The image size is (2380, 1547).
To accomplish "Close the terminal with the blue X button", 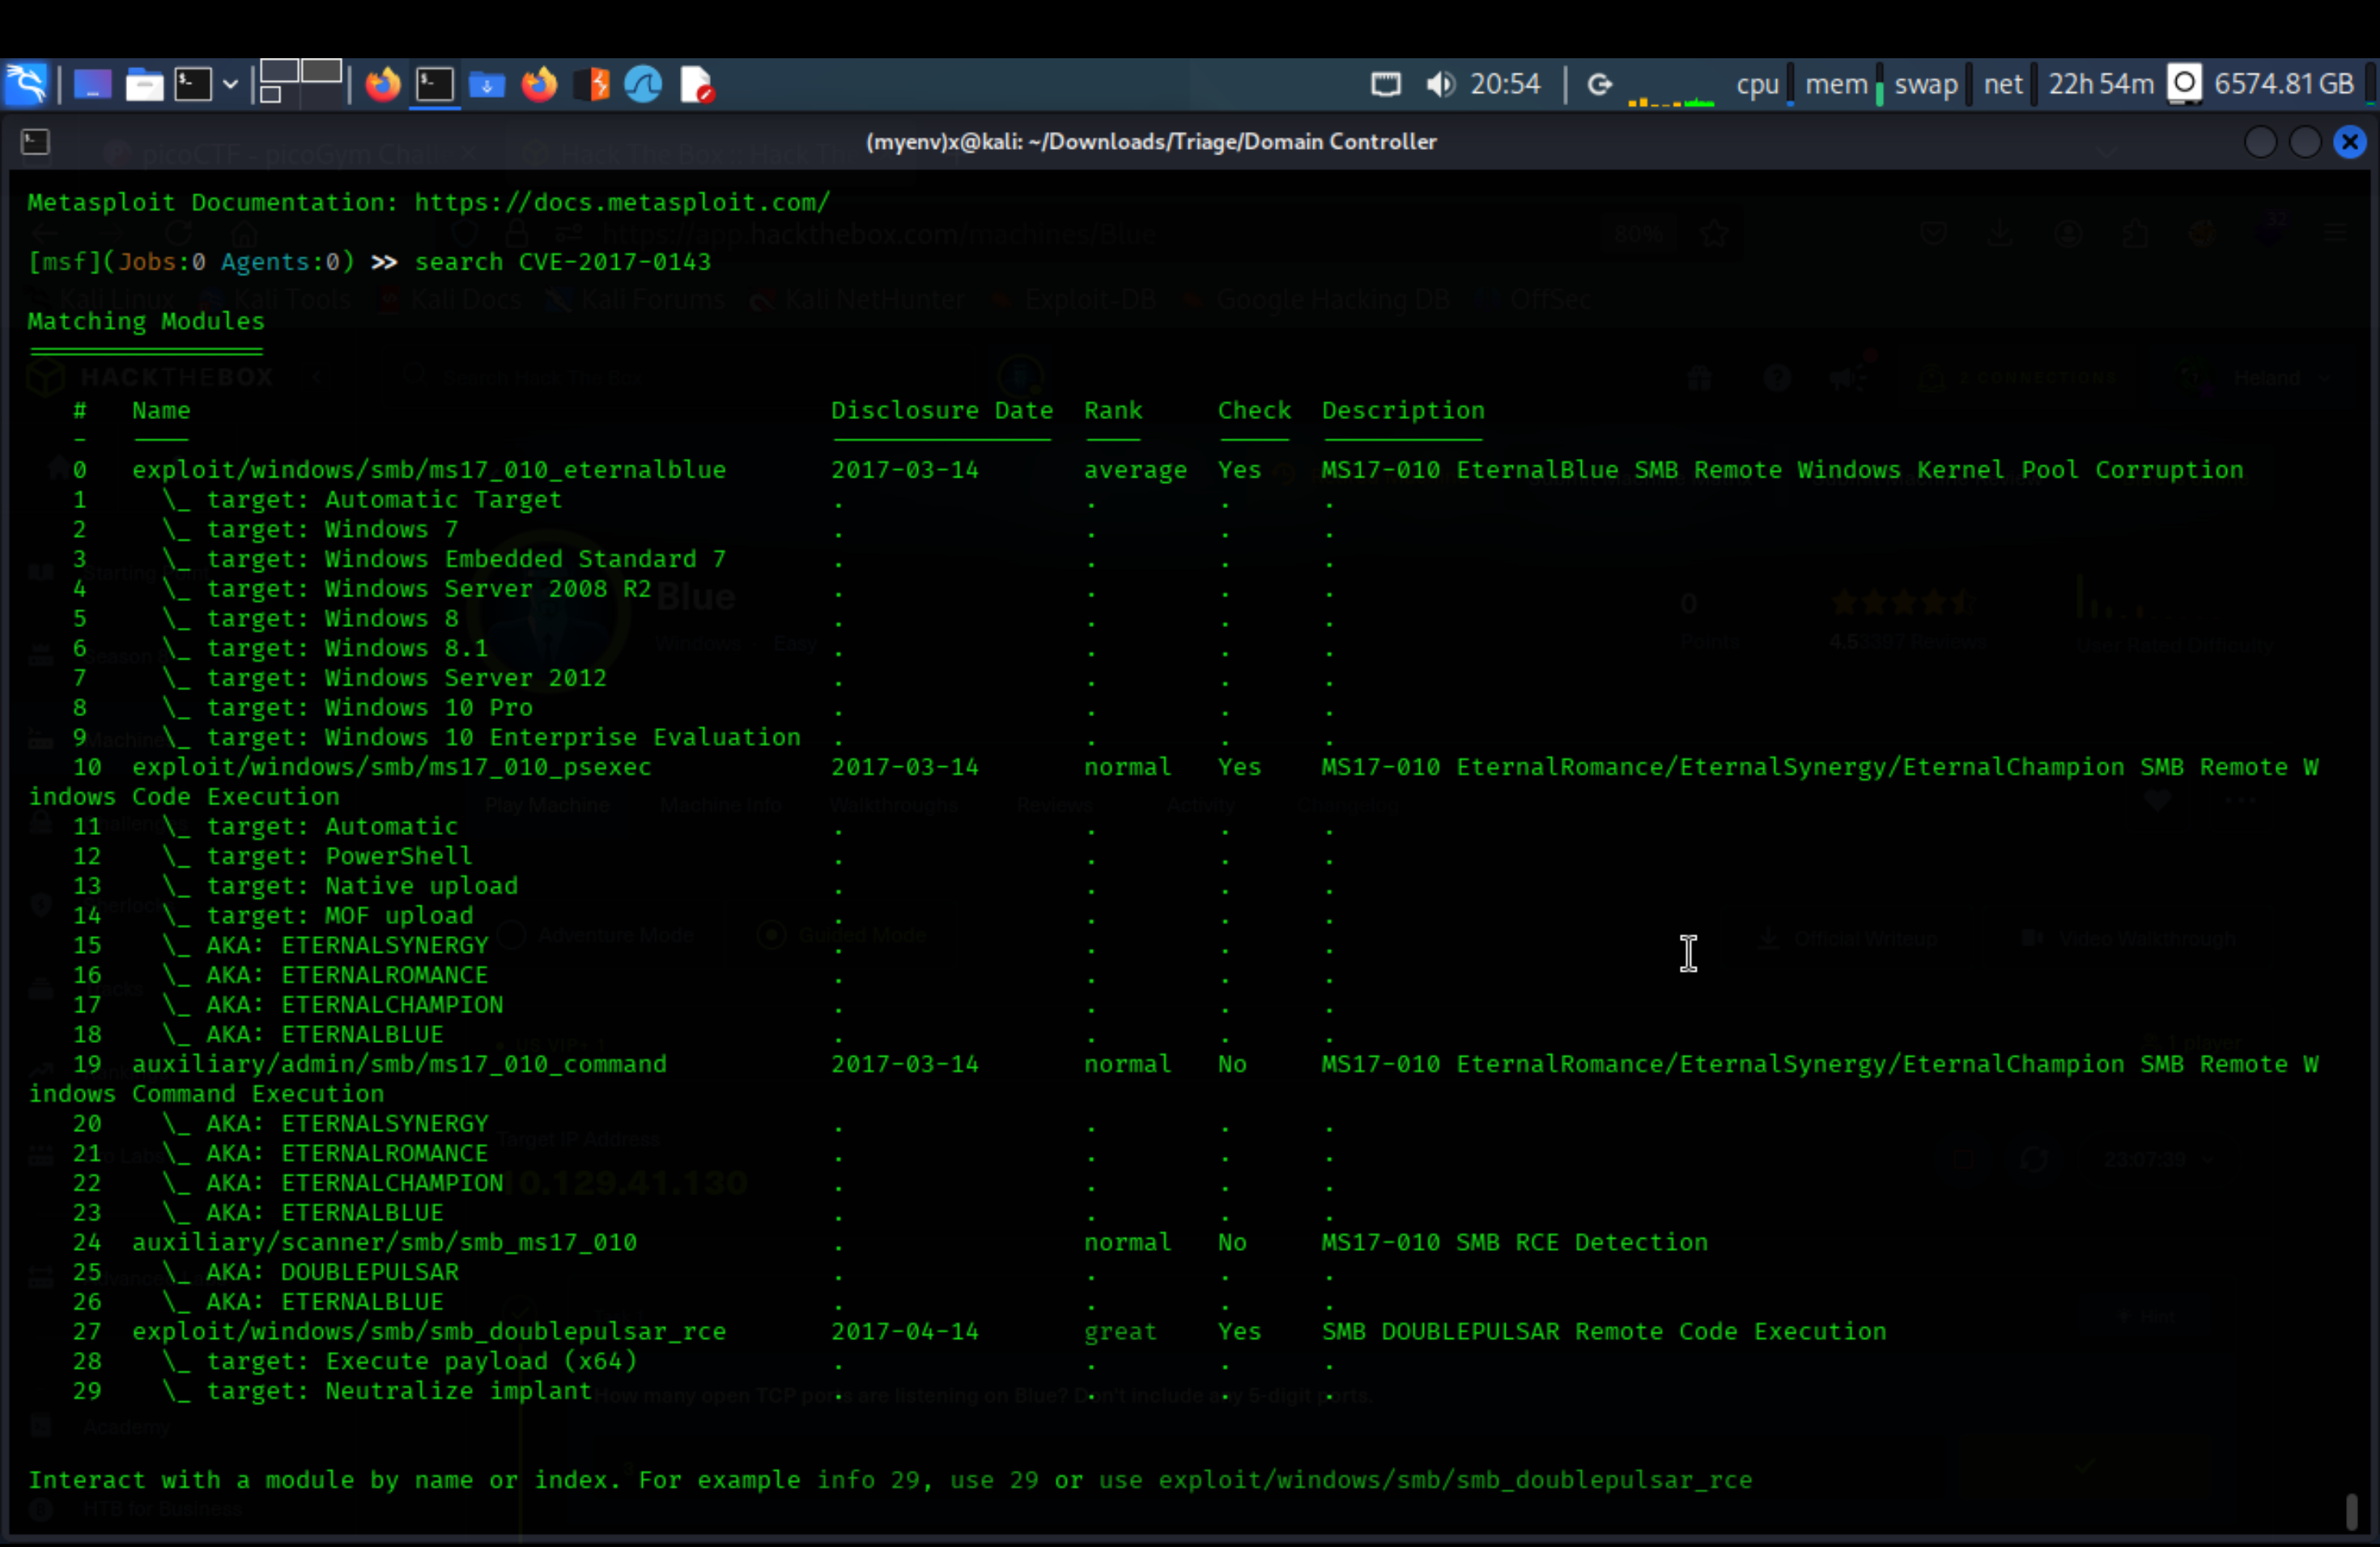I will pyautogui.click(x=2350, y=142).
